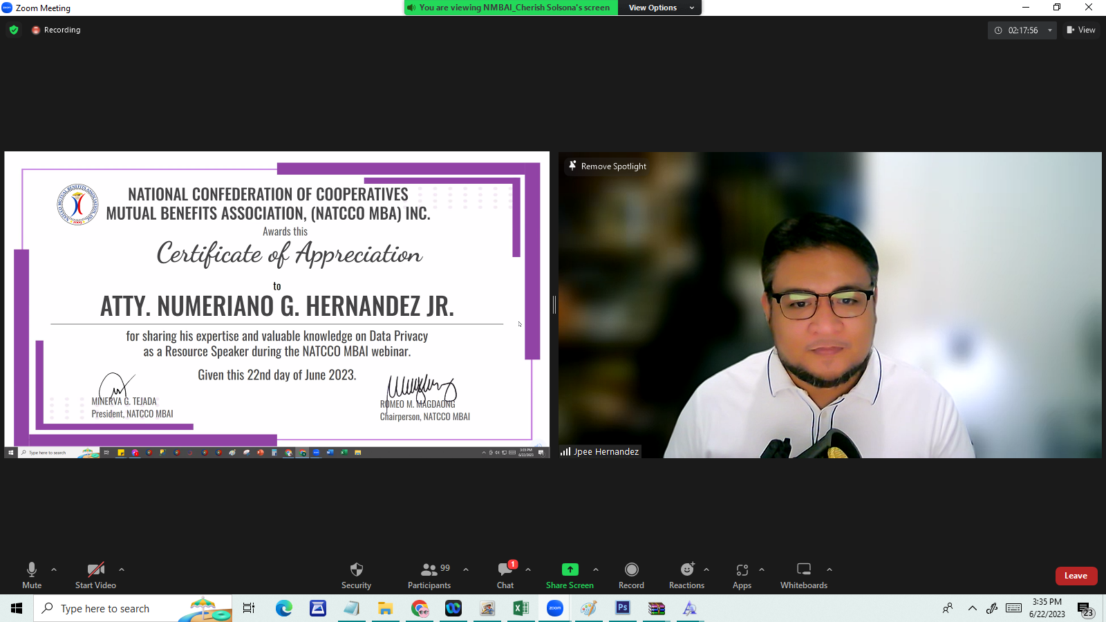Expand chat options arrow beside Chat
Screen dimensions: 1106x622
(x=528, y=569)
